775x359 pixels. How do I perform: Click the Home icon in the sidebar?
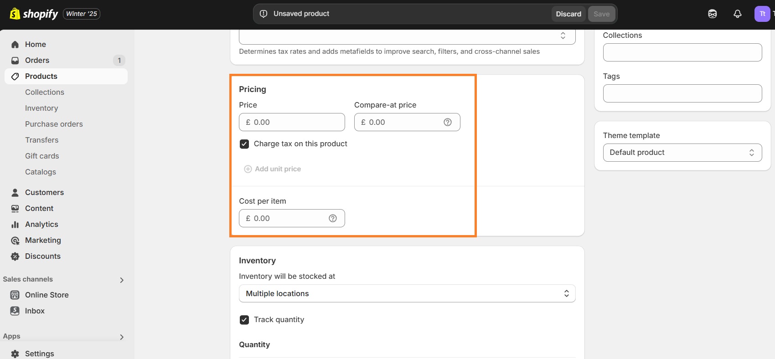[x=15, y=44]
